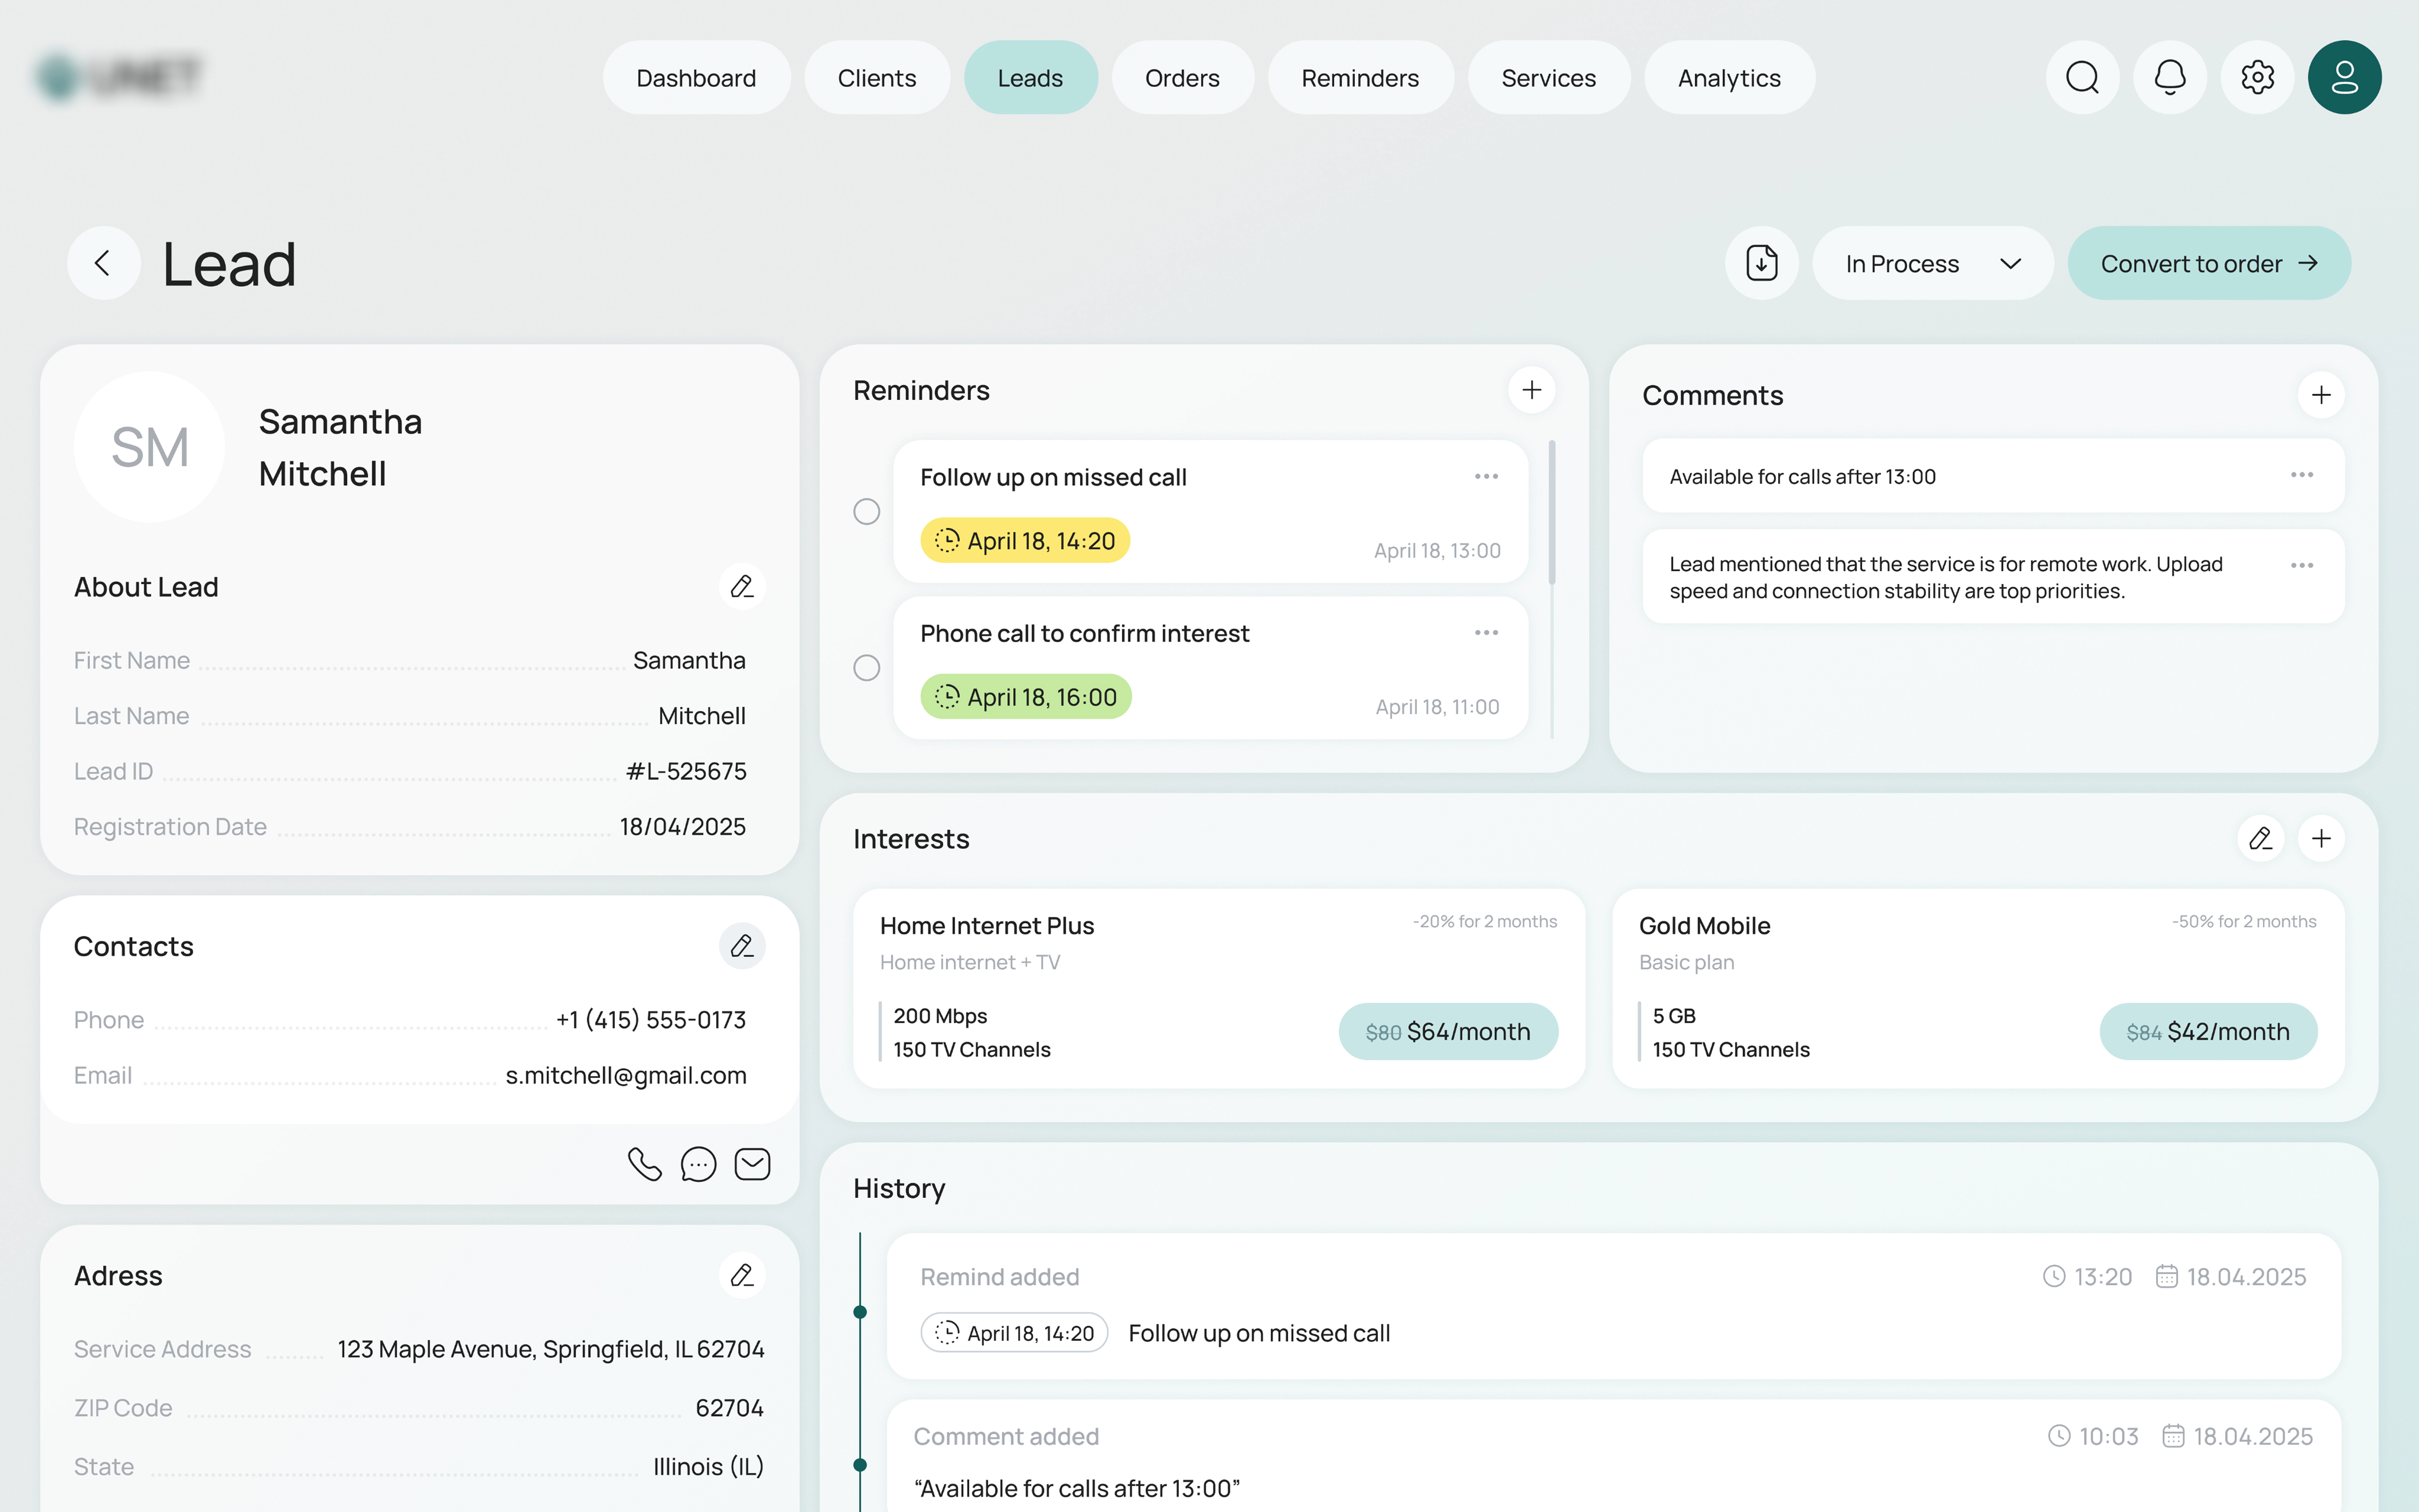Open the In Process status dropdown

1932,263
